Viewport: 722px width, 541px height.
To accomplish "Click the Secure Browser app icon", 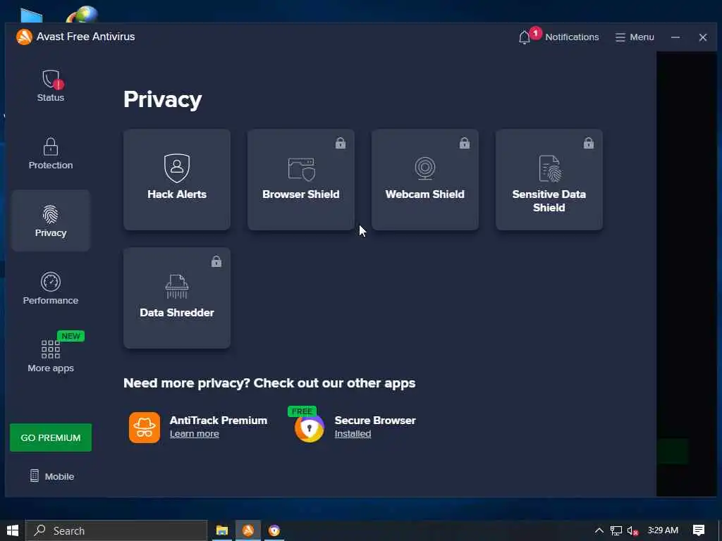I will point(310,428).
